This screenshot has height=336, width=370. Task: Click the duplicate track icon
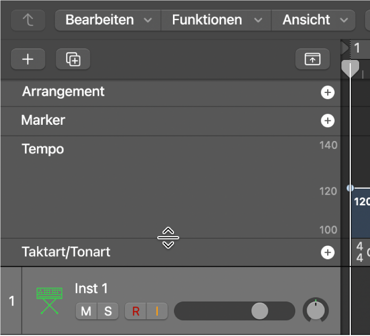pyautogui.click(x=73, y=59)
